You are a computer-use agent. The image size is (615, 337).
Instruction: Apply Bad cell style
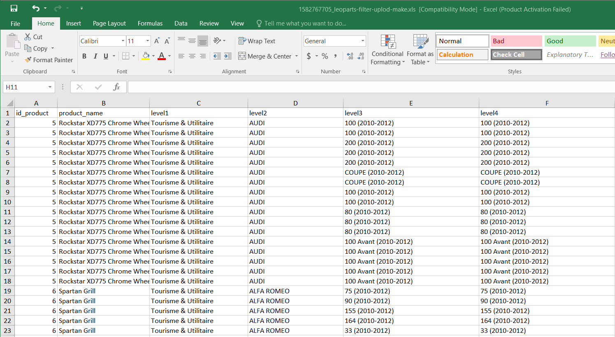click(x=516, y=41)
